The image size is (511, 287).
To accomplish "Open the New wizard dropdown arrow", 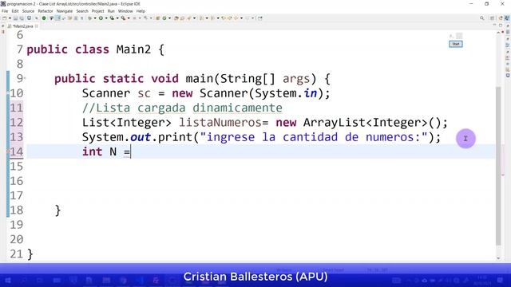I will [10, 18].
